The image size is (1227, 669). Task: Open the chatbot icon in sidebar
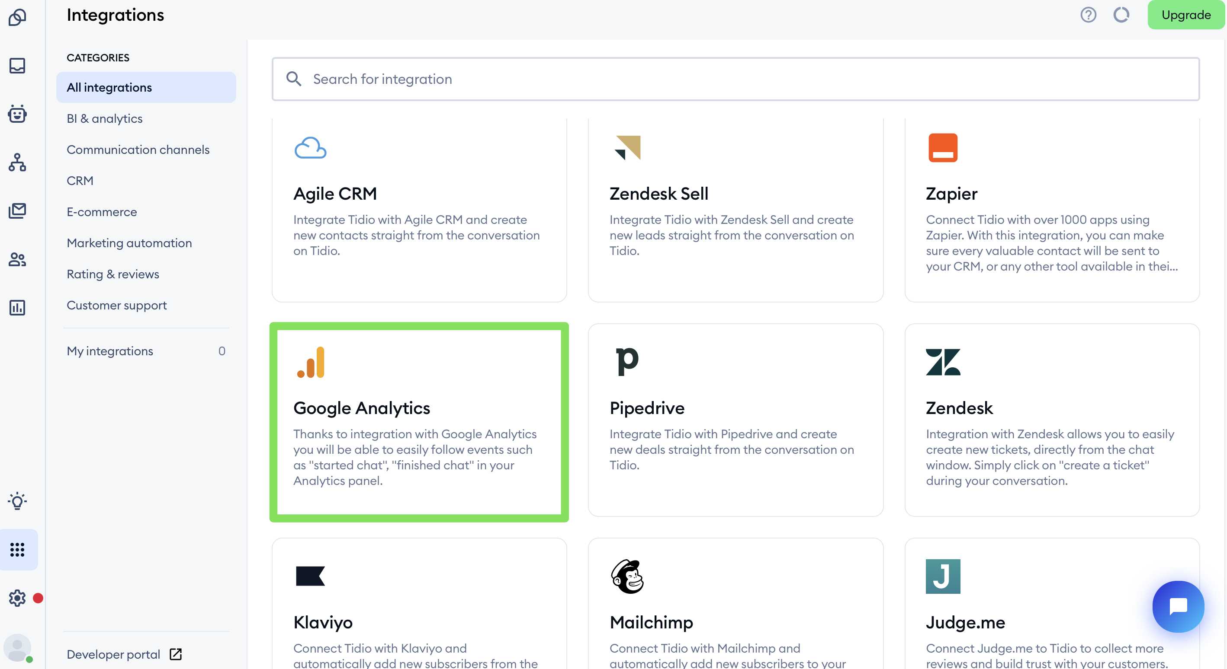click(17, 114)
